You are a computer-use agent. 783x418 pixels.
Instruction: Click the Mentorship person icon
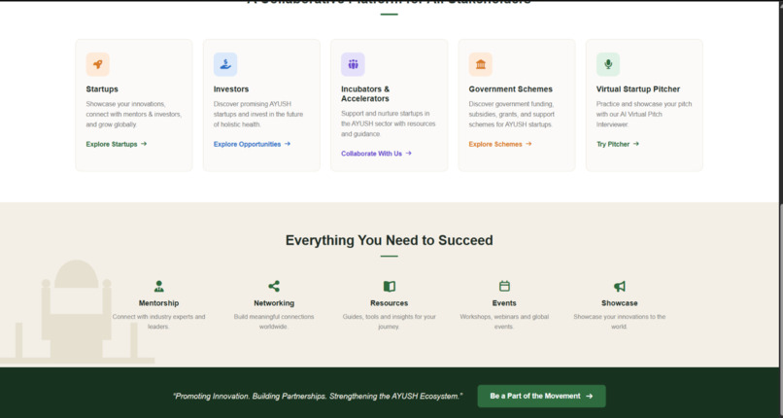pos(158,286)
